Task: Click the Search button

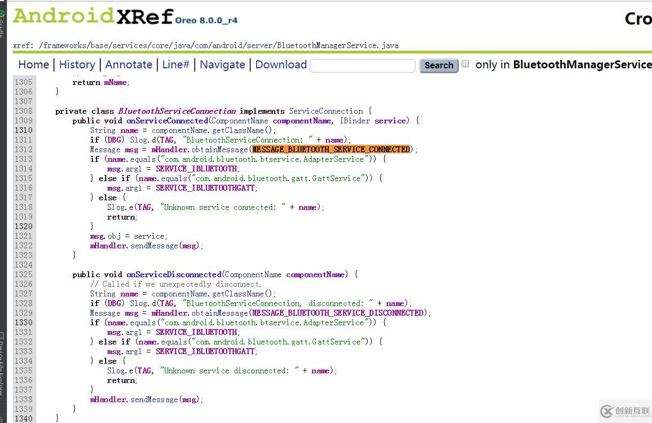Action: point(439,65)
